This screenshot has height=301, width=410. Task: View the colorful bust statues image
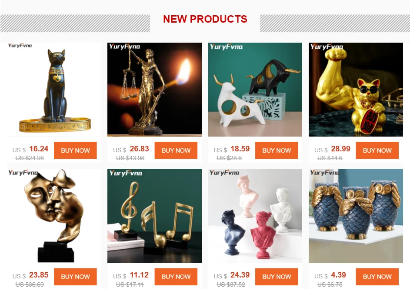(x=255, y=216)
